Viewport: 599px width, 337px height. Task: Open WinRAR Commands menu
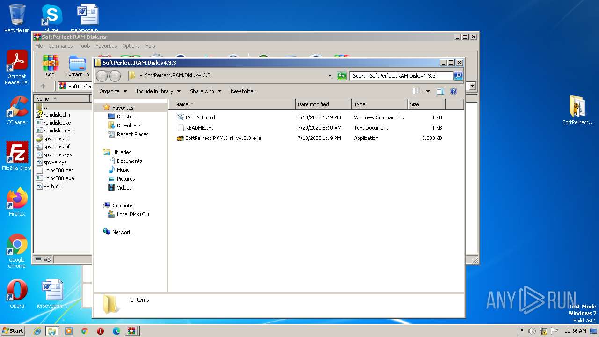(x=60, y=46)
